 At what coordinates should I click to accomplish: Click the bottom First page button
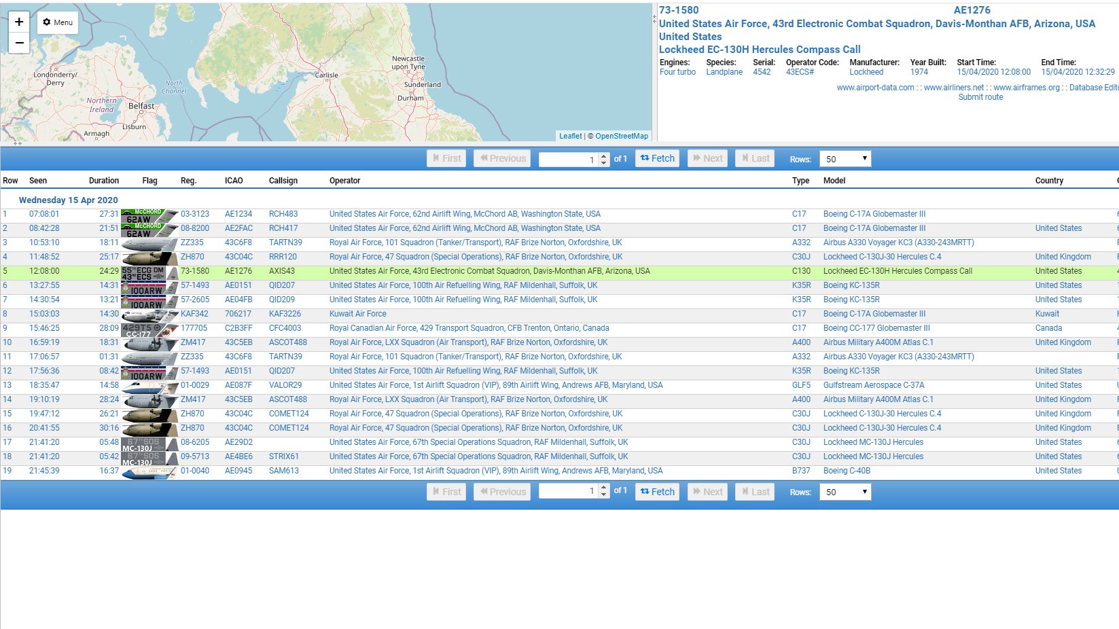446,492
